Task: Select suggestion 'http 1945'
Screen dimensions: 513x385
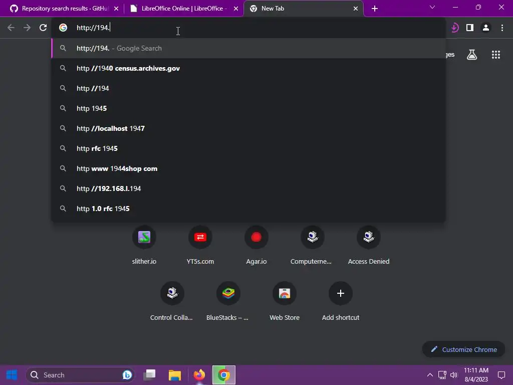Action: tap(248, 108)
